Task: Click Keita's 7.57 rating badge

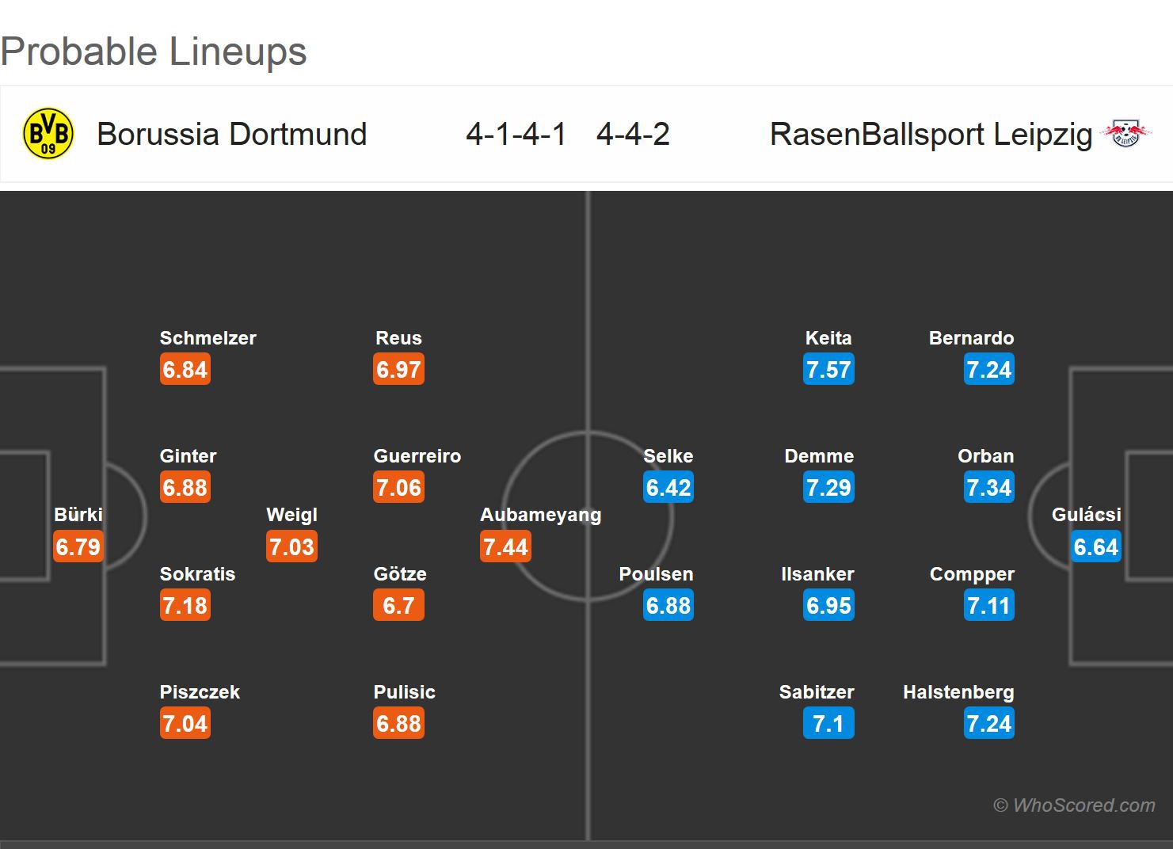Action: pos(828,370)
